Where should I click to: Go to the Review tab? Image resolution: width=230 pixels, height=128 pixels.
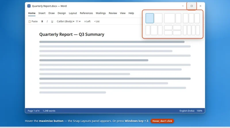coord(113,13)
